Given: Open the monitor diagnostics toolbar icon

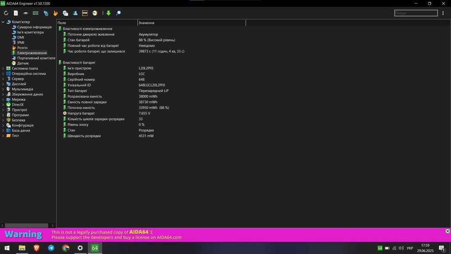Looking at the screenshot, I should (46, 13).
